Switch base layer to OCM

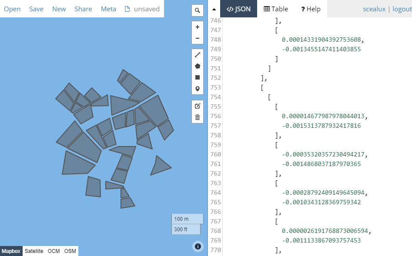tap(54, 251)
